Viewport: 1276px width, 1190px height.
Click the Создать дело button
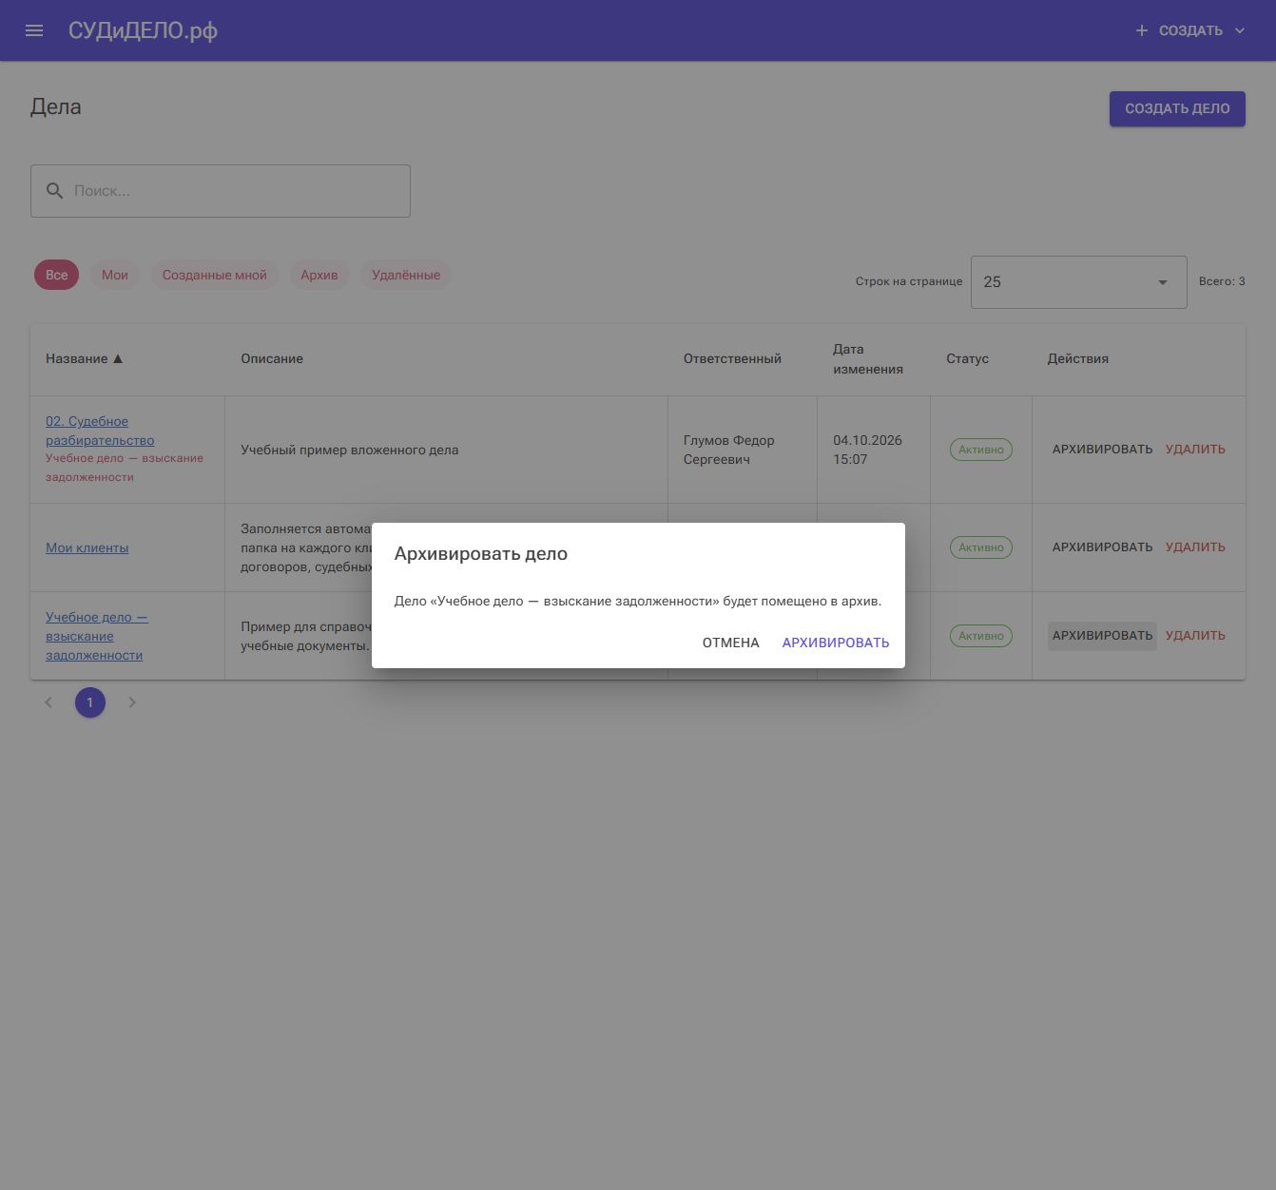tap(1177, 108)
